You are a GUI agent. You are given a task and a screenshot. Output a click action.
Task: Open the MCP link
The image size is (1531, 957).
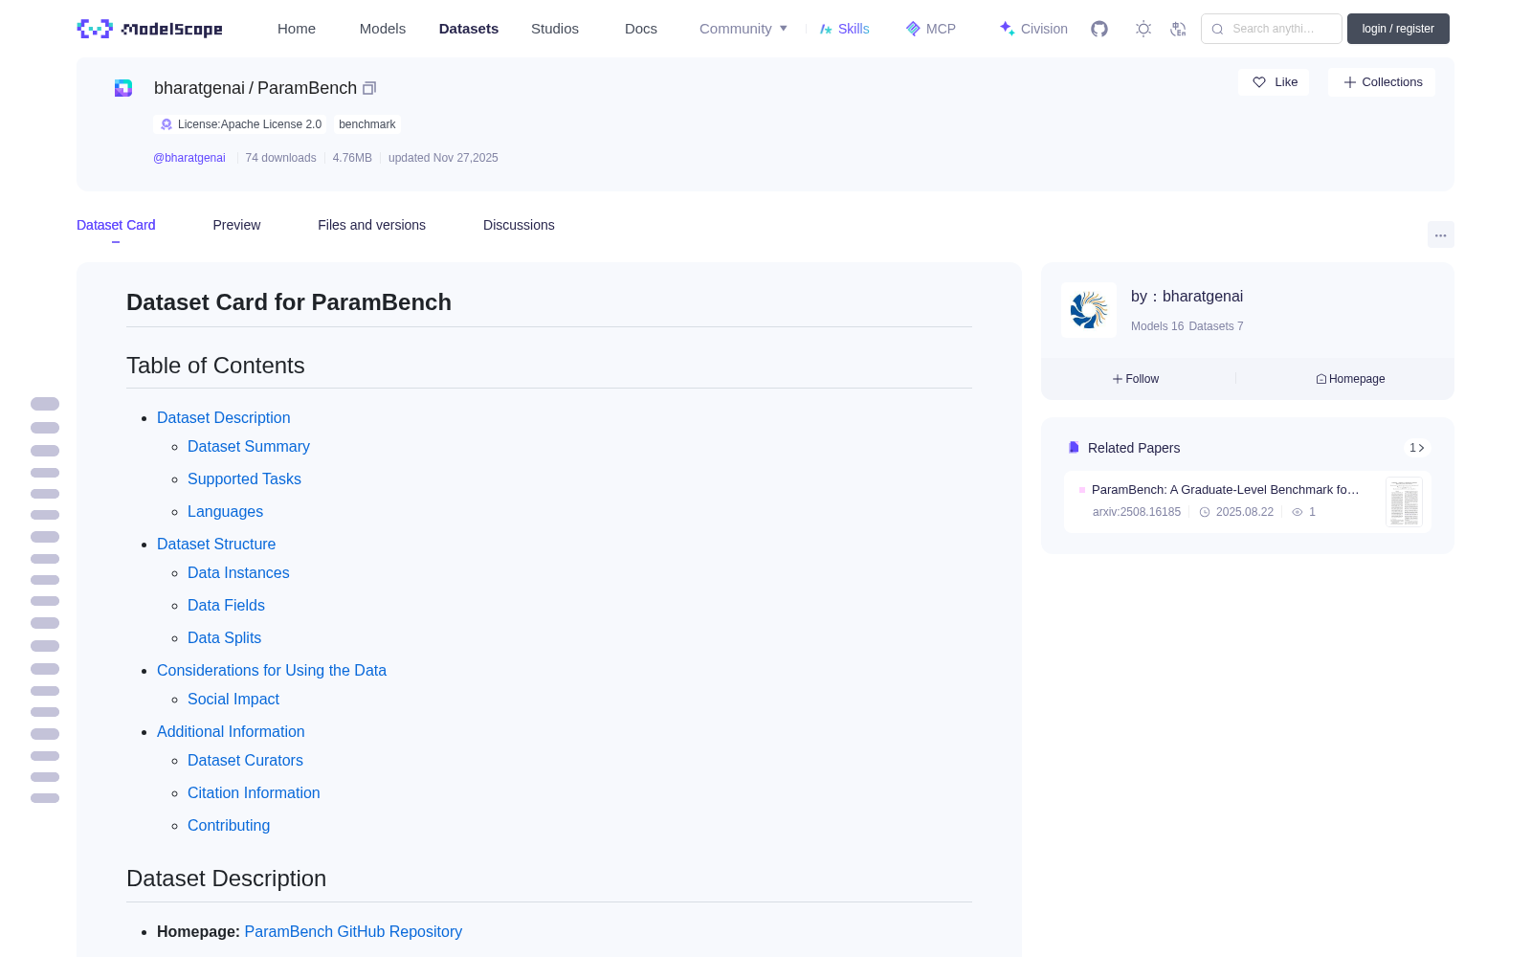pos(930,29)
